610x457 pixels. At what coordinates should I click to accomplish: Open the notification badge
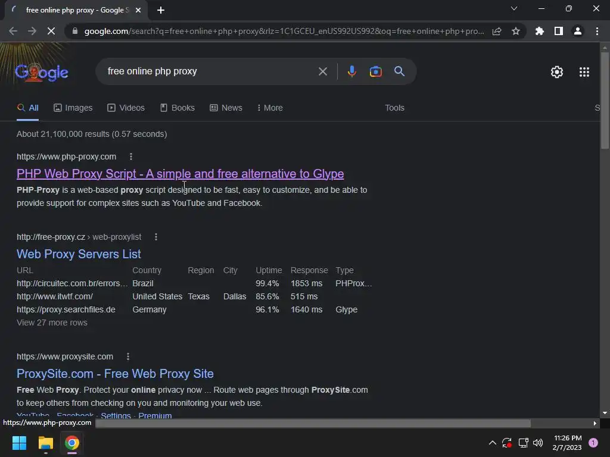point(593,443)
